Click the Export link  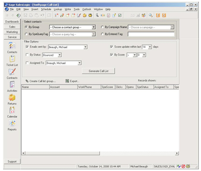[75, 81]
